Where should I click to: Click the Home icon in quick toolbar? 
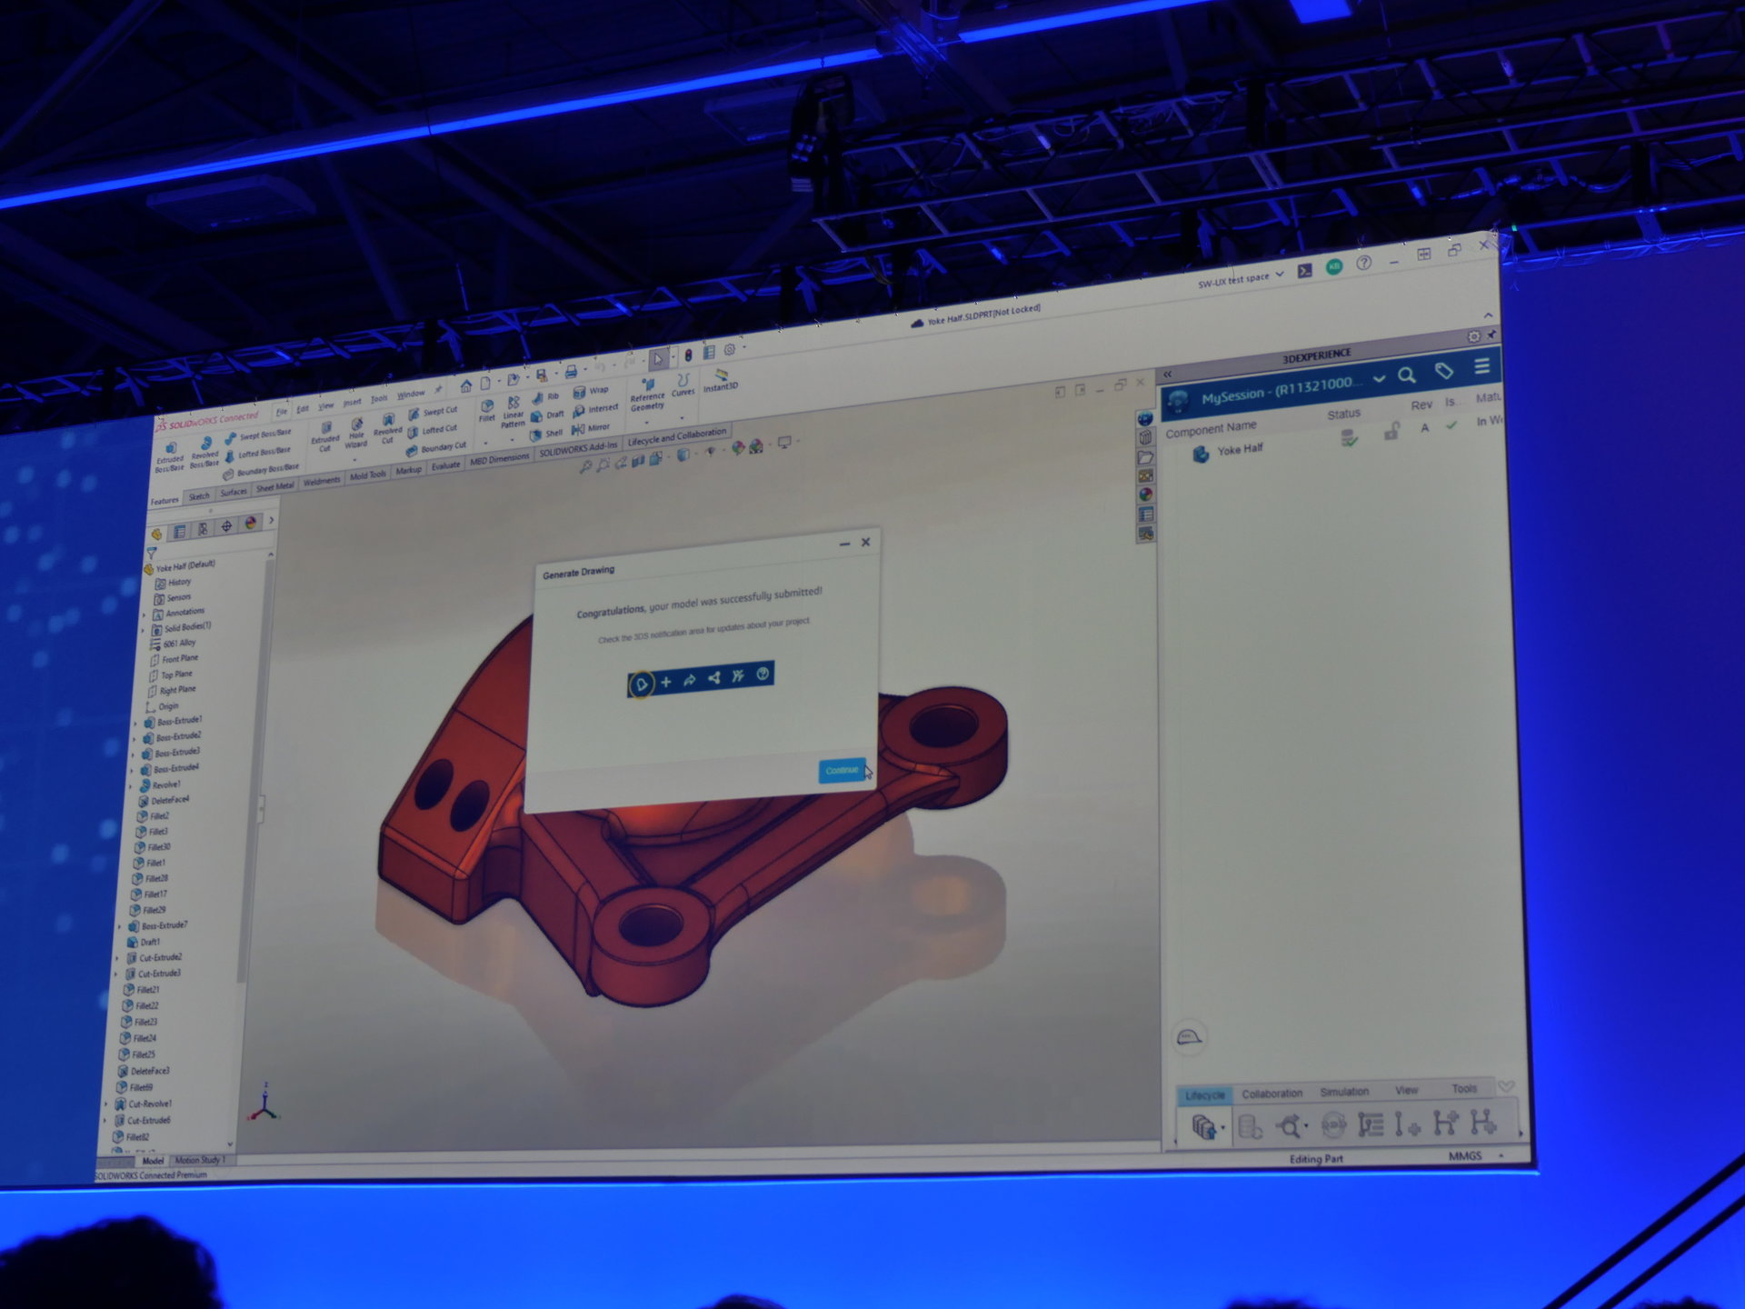point(465,385)
